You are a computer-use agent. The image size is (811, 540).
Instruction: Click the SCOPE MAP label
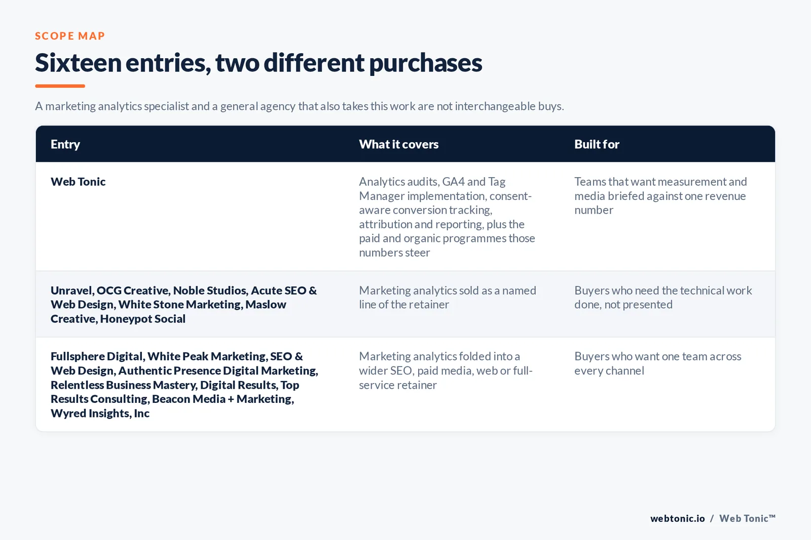coord(70,36)
